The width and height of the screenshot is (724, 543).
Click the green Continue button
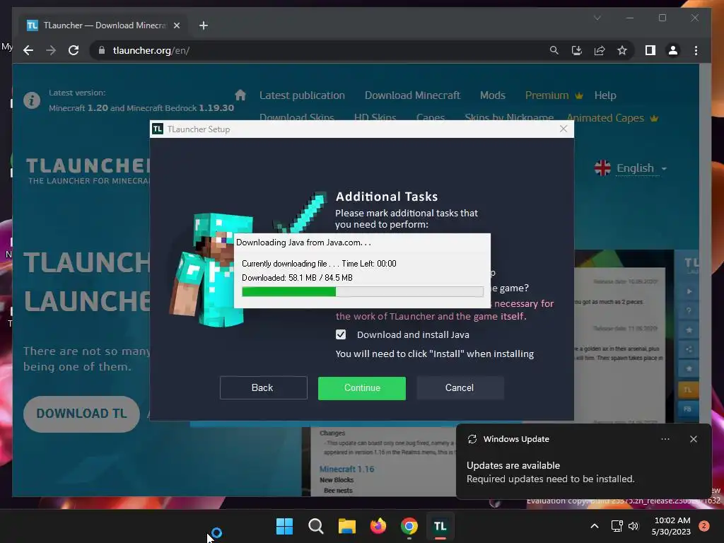point(362,388)
